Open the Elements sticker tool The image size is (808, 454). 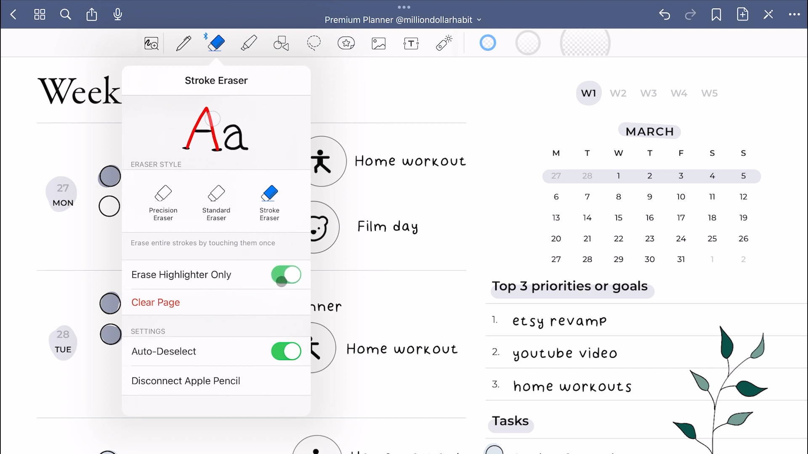point(346,43)
